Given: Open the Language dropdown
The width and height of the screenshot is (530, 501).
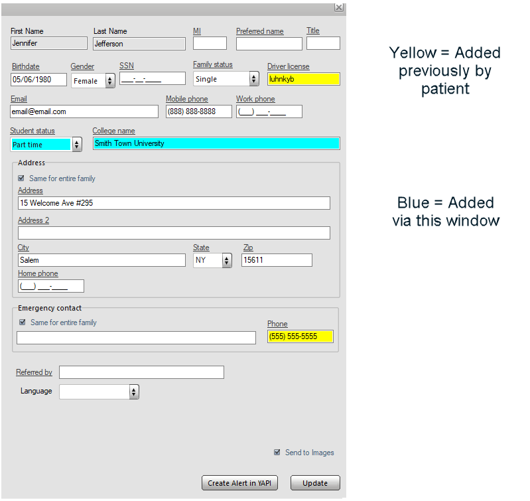Looking at the screenshot, I should [x=99, y=392].
